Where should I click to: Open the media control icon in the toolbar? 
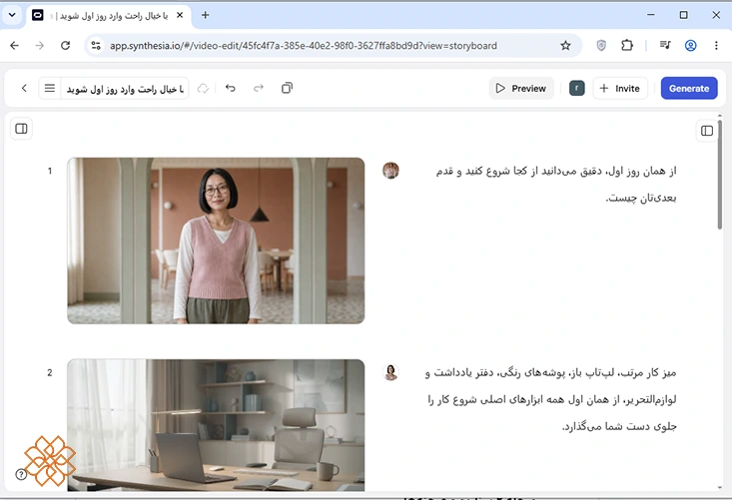pyautogui.click(x=665, y=45)
